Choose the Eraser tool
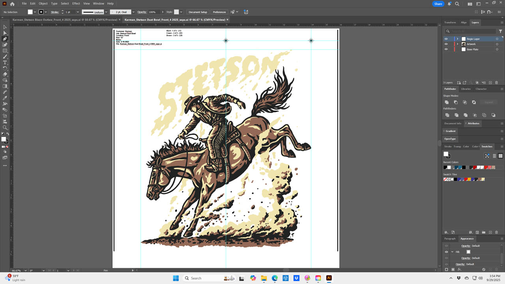 (5, 74)
